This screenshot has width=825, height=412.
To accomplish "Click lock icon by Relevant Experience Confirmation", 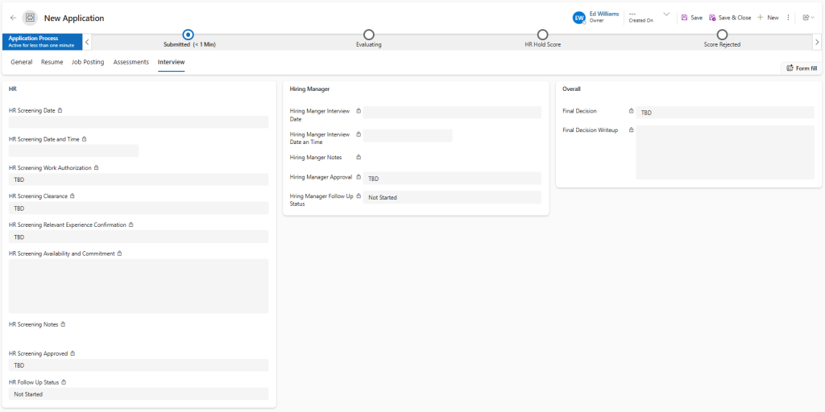I will tap(131, 225).
